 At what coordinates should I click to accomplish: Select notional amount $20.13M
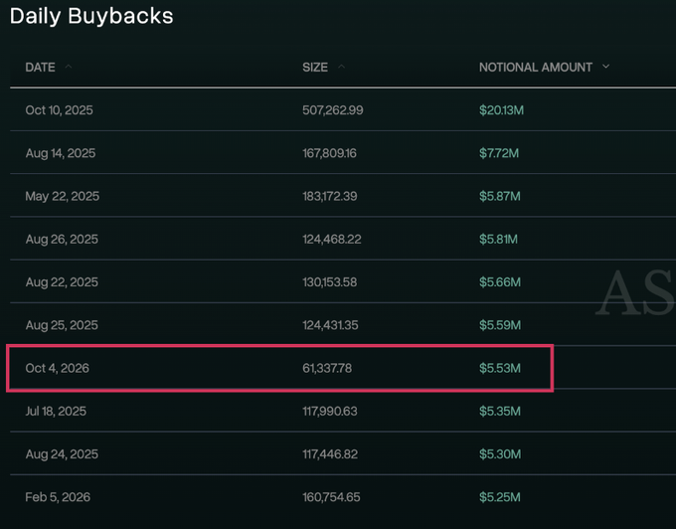[x=501, y=110]
